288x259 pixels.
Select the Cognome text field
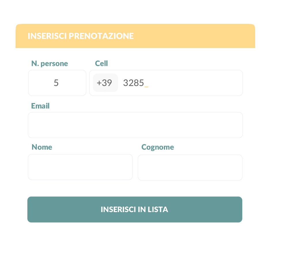click(x=190, y=167)
